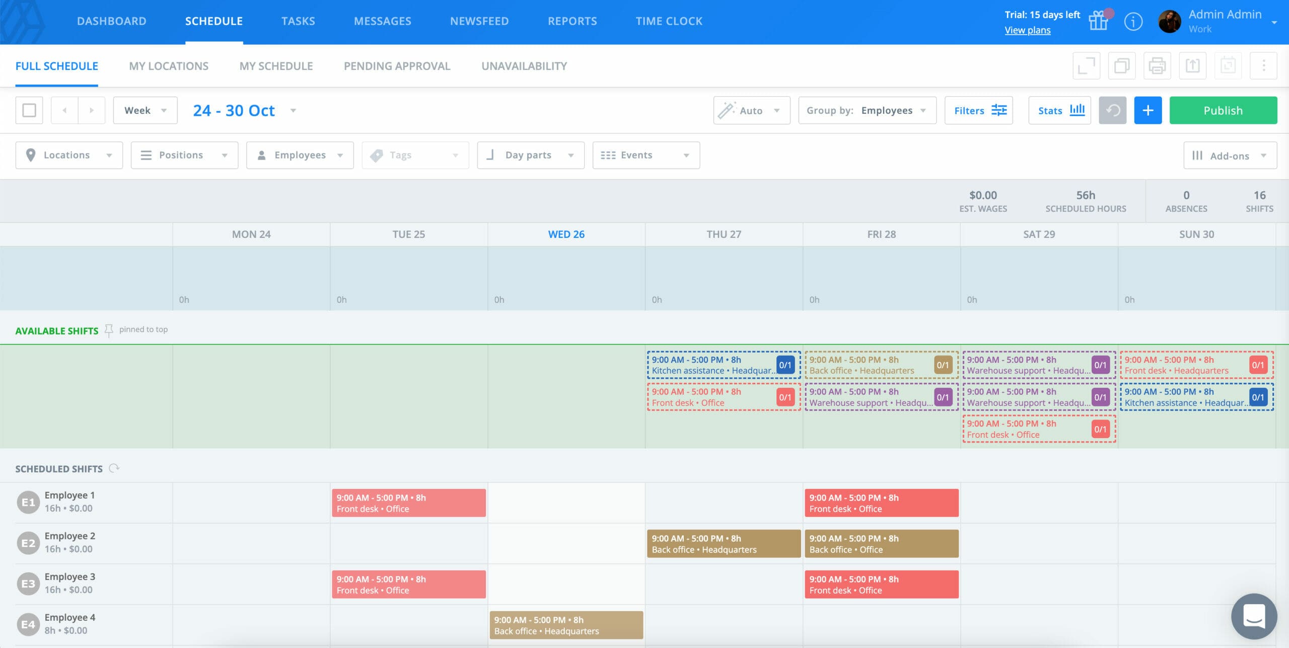Open the Week view dropdown
Viewport: 1289px width, 648px height.
(x=145, y=110)
